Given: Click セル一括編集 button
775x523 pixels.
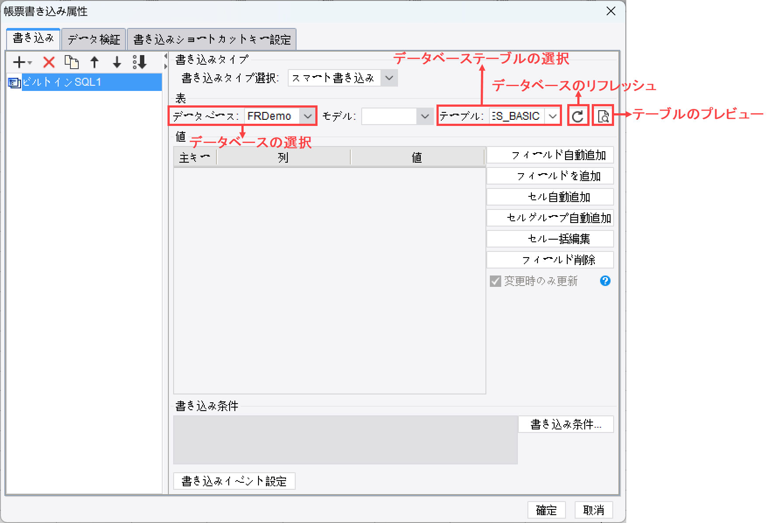Looking at the screenshot, I should pyautogui.click(x=550, y=239).
